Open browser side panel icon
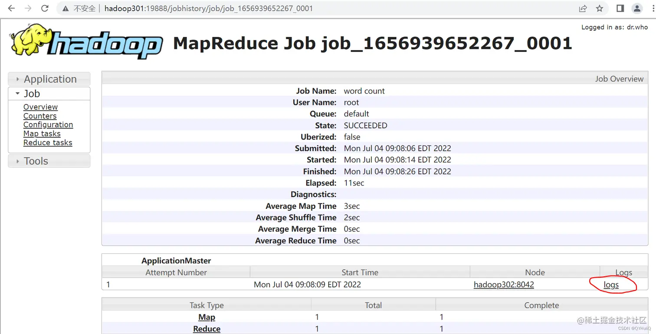Screen dimensions: 656x334 coord(620,8)
